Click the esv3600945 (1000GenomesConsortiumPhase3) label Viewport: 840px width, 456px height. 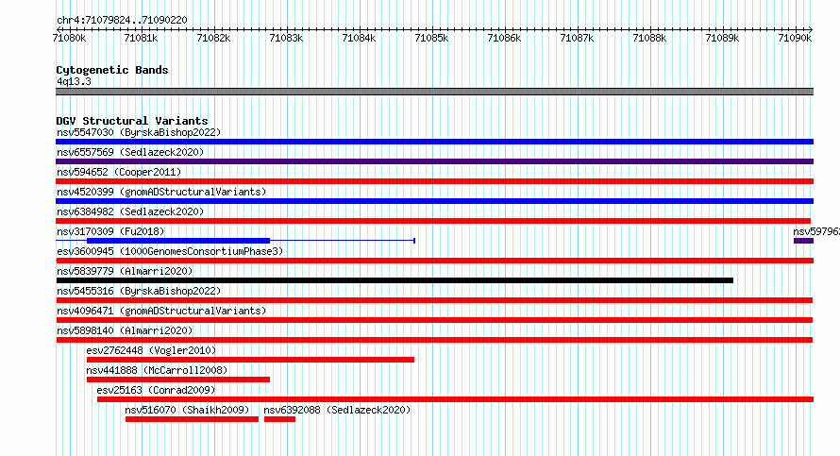[x=170, y=251]
